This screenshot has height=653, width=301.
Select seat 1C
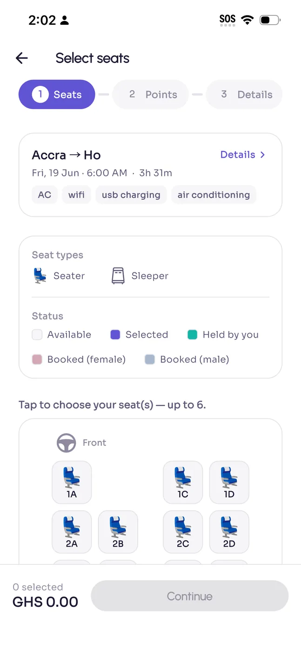coord(183,482)
